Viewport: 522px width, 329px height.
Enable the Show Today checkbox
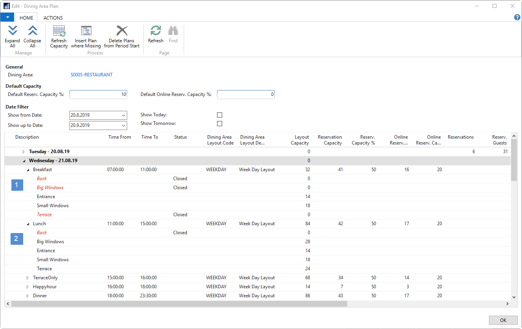click(x=219, y=115)
